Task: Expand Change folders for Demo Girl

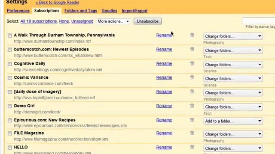Action: tap(233, 107)
